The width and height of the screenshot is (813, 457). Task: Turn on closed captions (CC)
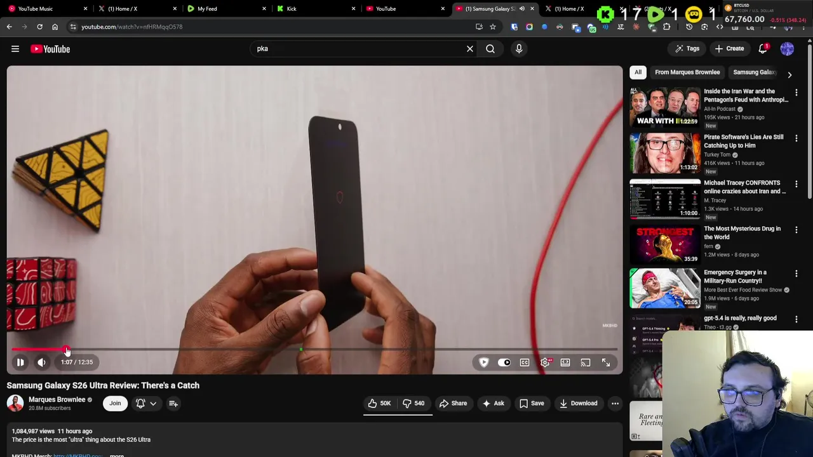click(x=525, y=362)
